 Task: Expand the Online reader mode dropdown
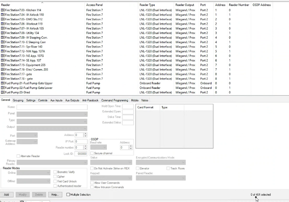pyautogui.click(x=34, y=173)
